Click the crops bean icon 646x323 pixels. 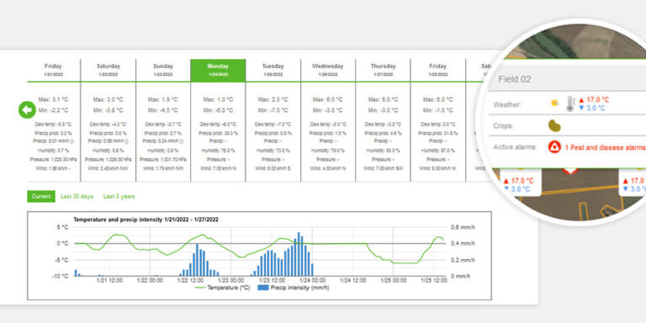(x=554, y=125)
